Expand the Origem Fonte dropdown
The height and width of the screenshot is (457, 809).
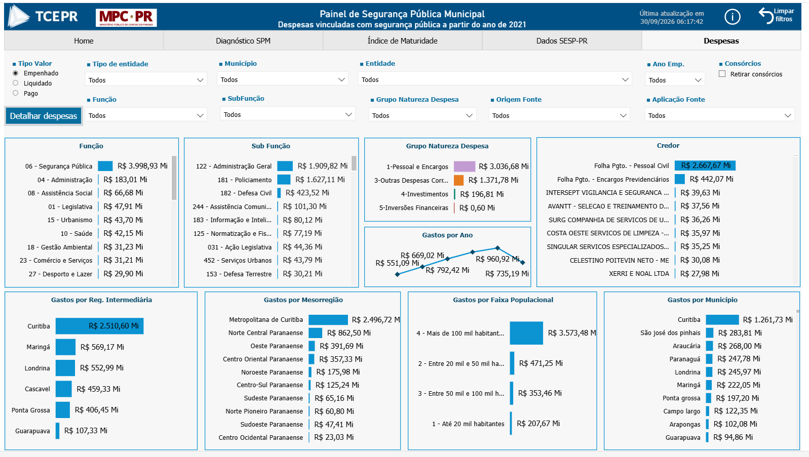pyautogui.click(x=559, y=115)
